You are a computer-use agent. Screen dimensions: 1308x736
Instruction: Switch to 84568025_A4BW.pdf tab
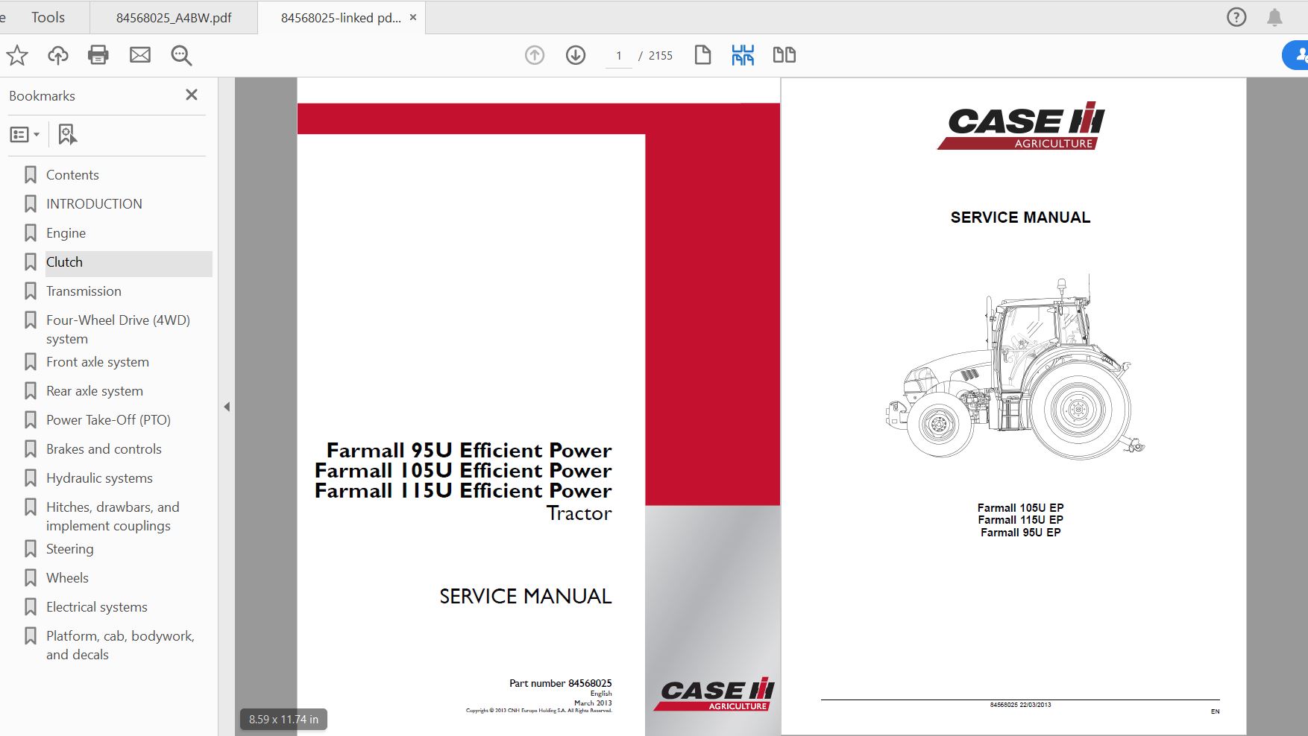[174, 18]
